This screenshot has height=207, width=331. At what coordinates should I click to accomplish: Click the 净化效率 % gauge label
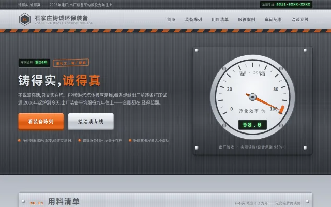point(252,111)
